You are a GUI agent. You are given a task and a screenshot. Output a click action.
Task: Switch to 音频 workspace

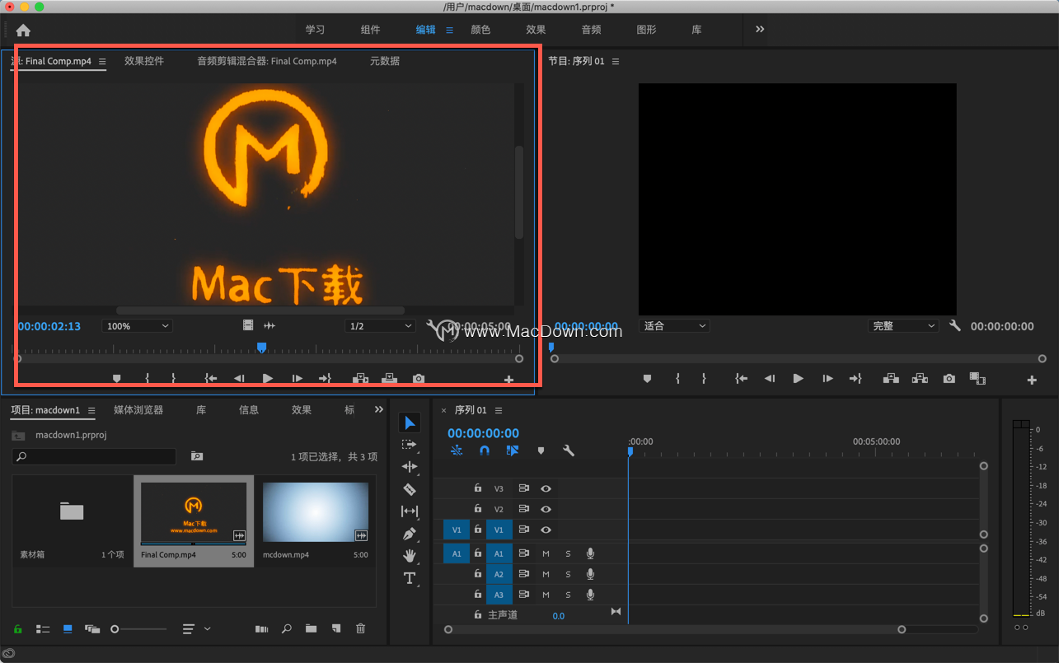(x=591, y=30)
